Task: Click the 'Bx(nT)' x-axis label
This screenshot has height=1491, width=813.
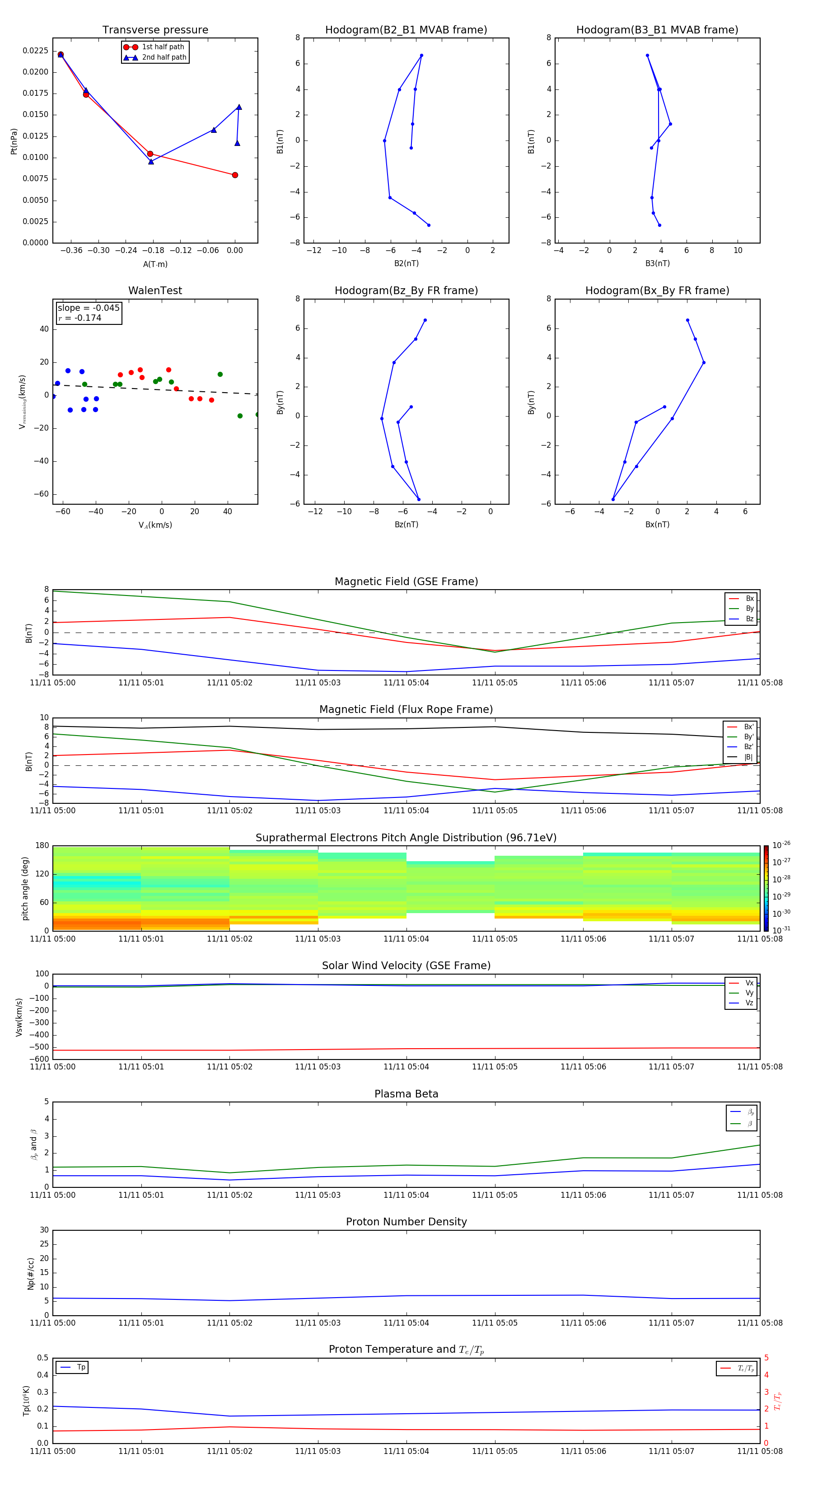Action: point(657,525)
